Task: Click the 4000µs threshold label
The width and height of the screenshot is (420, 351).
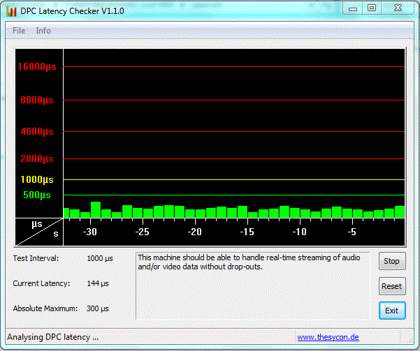Action: (37, 131)
